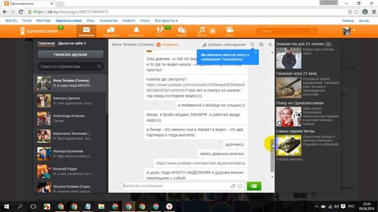Open the Оповещения bell icon
378x212 pixels.
136,31
